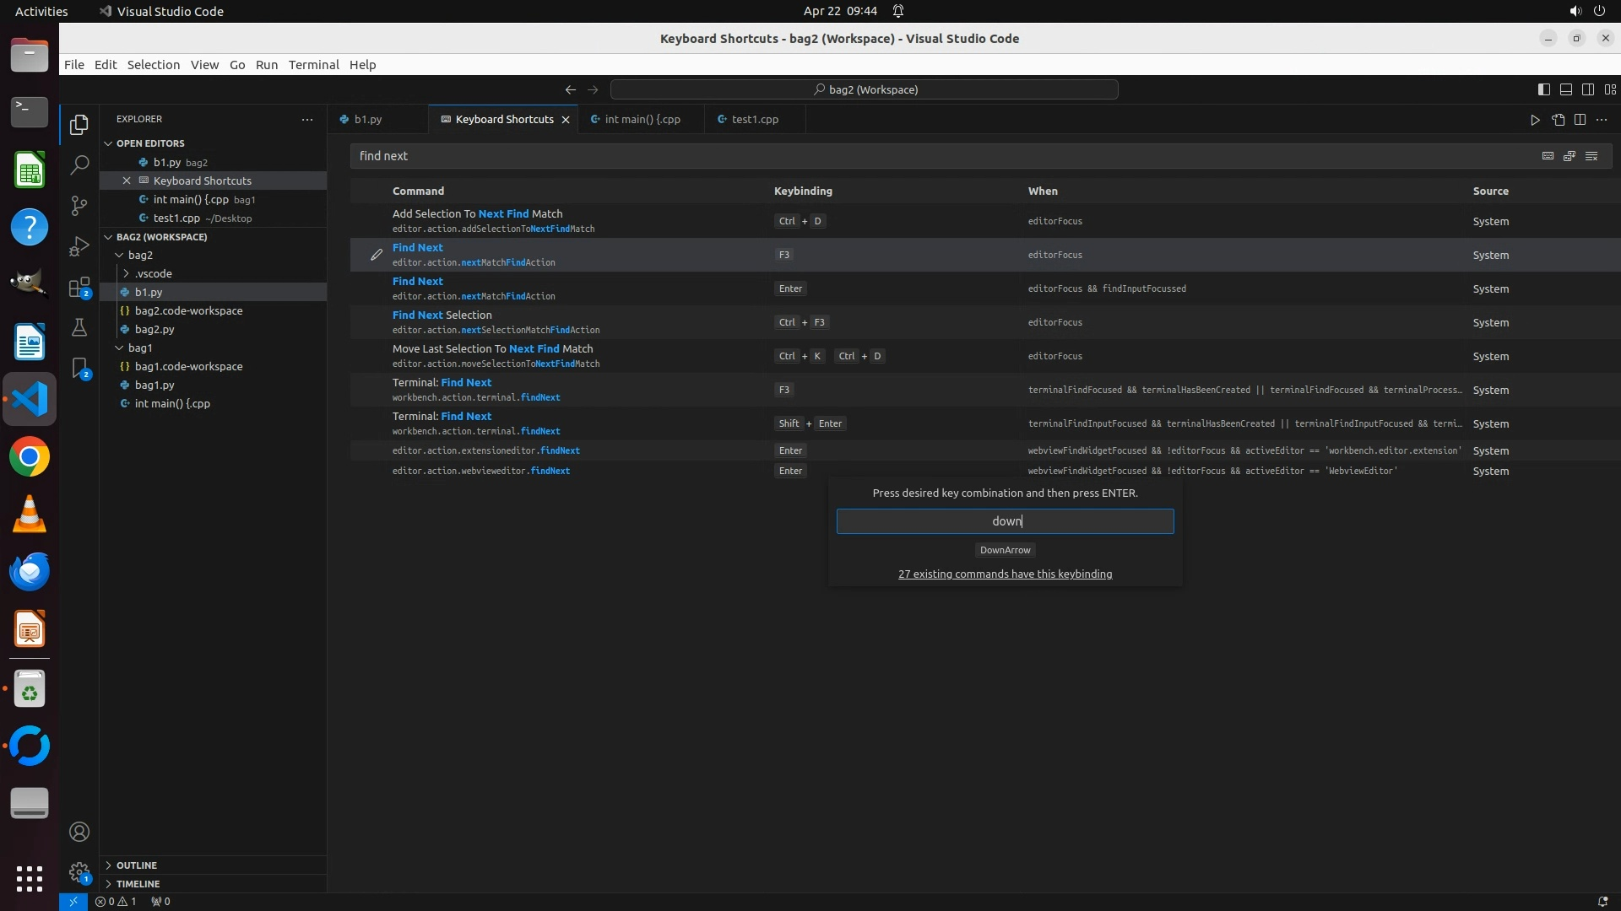Open Source Control view
1621x911 pixels.
tap(79, 206)
